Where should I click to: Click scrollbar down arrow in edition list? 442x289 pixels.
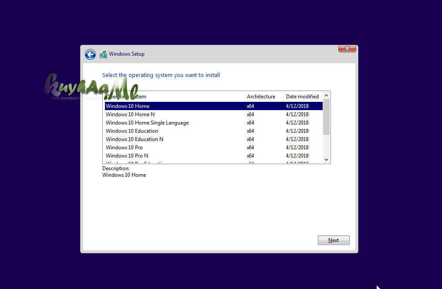point(327,160)
